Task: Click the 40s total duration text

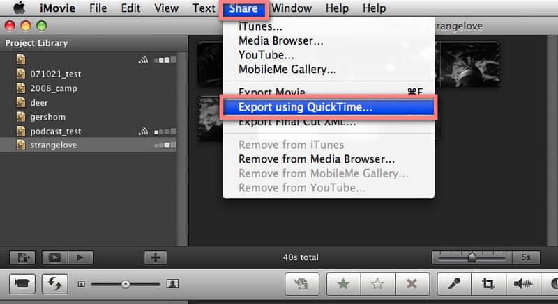Action: (x=301, y=257)
